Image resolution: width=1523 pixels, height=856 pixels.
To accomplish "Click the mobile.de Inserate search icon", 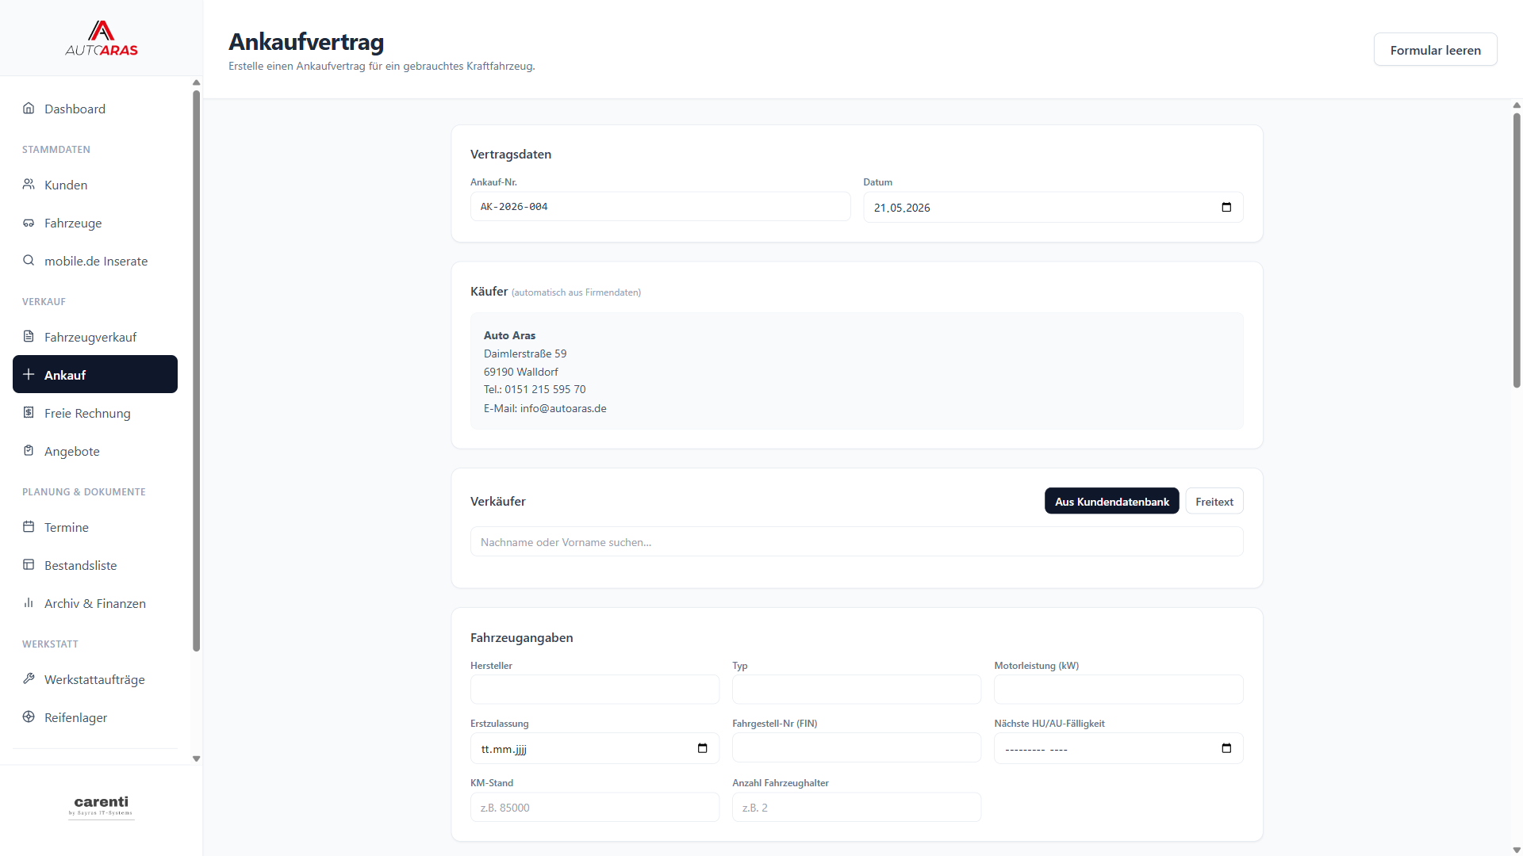I will pyautogui.click(x=29, y=261).
